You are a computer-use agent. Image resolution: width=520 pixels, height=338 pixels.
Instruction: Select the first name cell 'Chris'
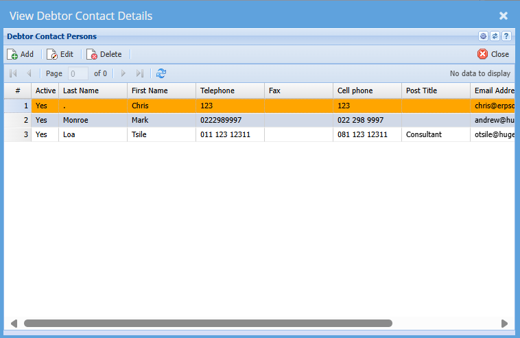click(x=161, y=106)
